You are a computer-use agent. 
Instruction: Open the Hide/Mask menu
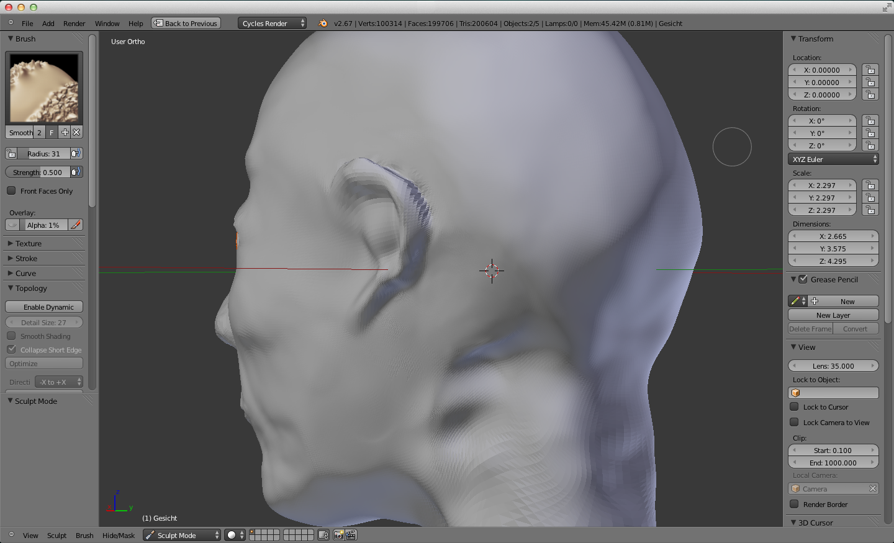pos(118,536)
